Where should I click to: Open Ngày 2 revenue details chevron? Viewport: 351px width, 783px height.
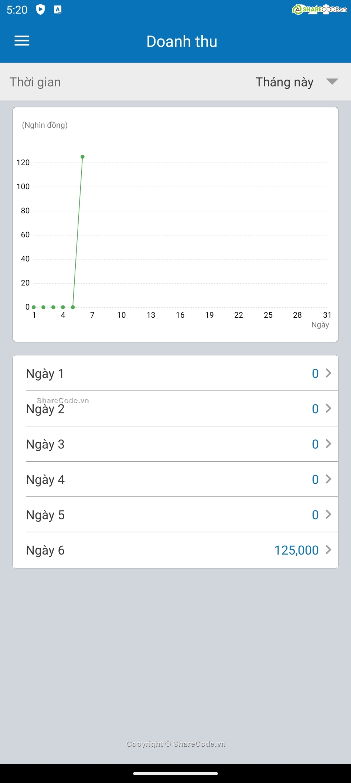328,408
